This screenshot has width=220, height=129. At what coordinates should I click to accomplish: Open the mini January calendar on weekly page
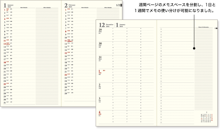[207, 117]
